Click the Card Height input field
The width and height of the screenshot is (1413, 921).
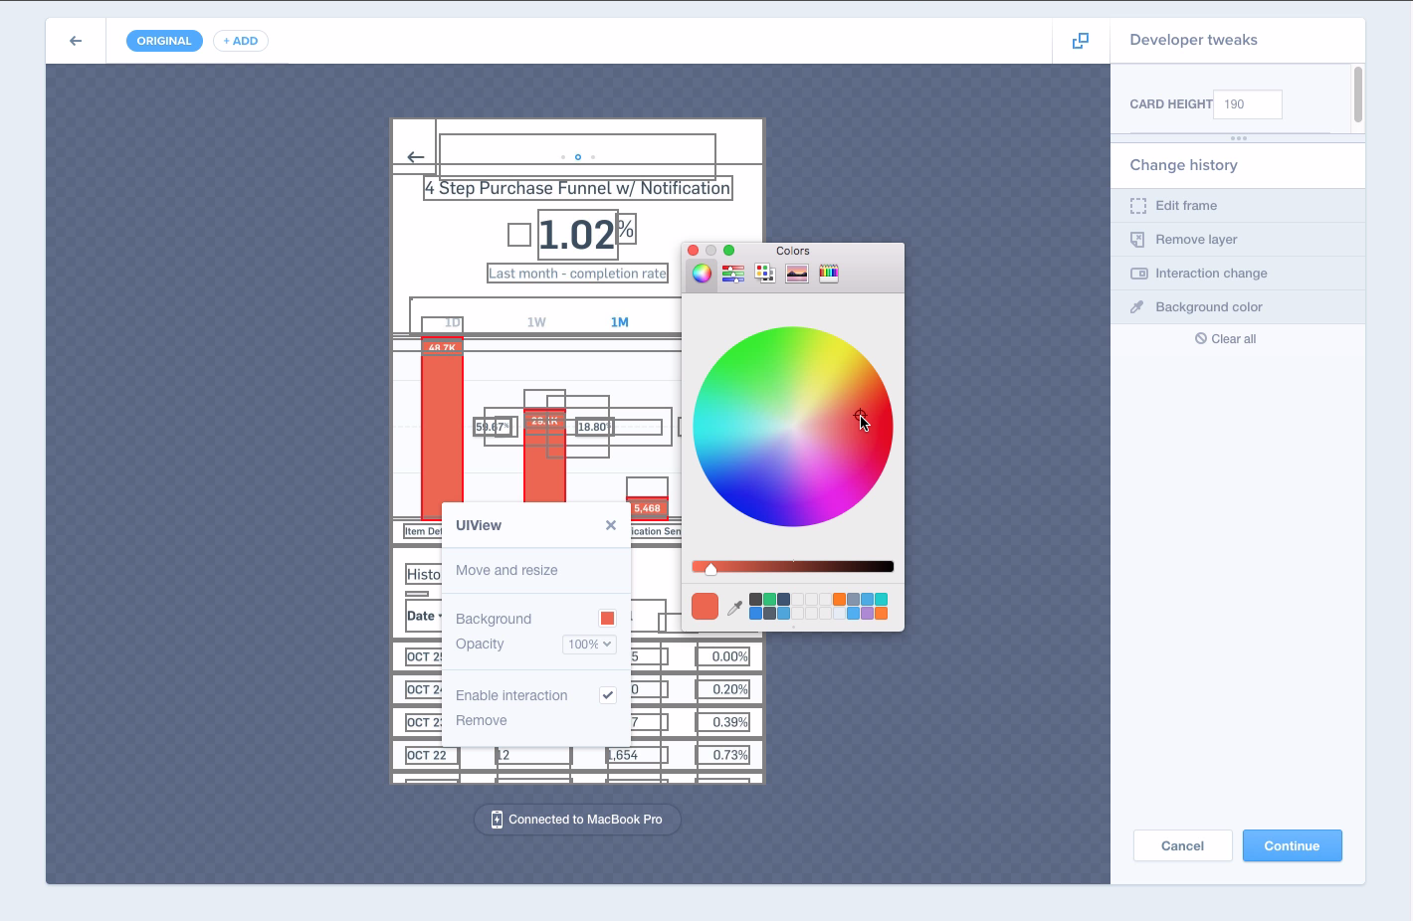1247,104
